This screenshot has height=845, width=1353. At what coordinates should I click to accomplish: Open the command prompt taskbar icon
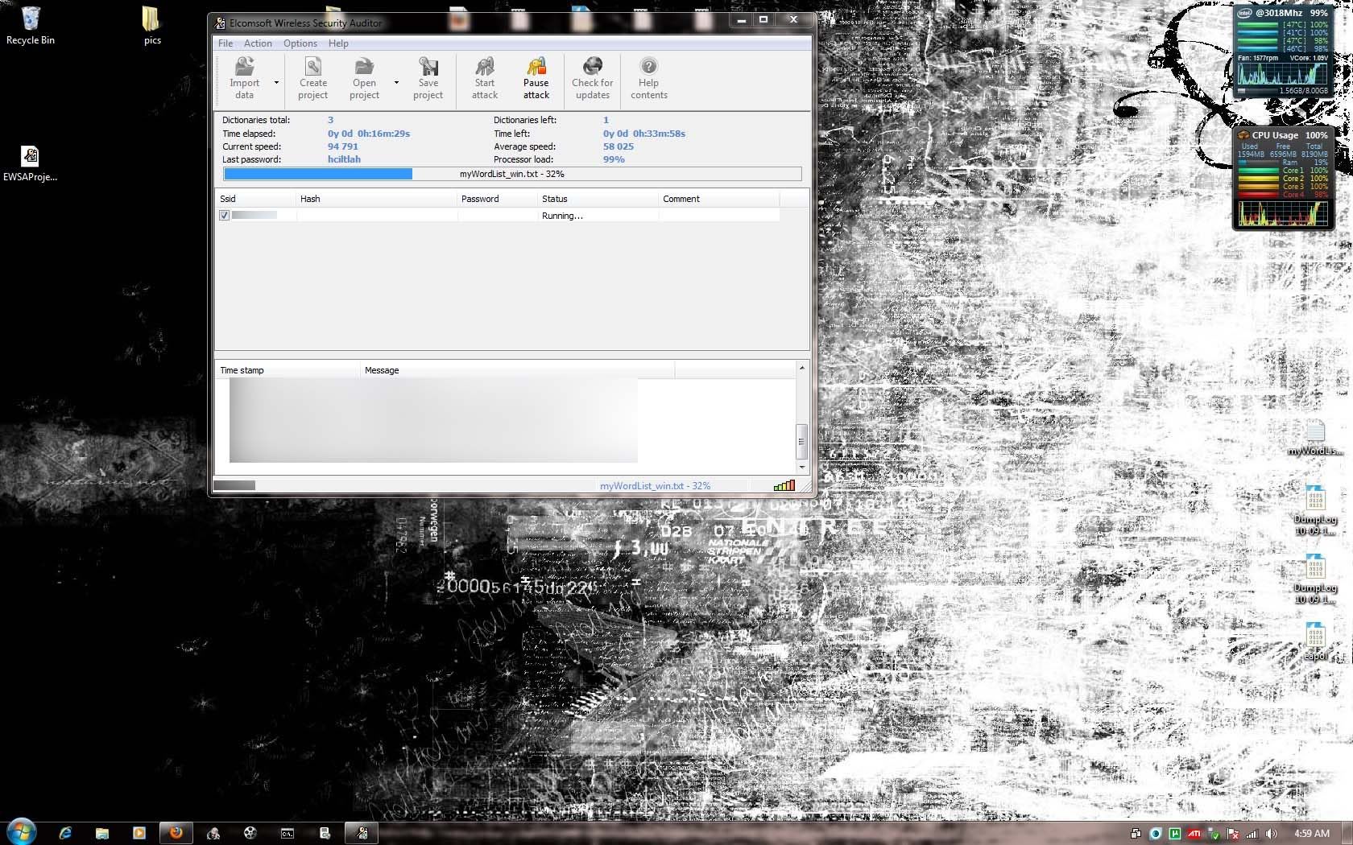(x=288, y=833)
